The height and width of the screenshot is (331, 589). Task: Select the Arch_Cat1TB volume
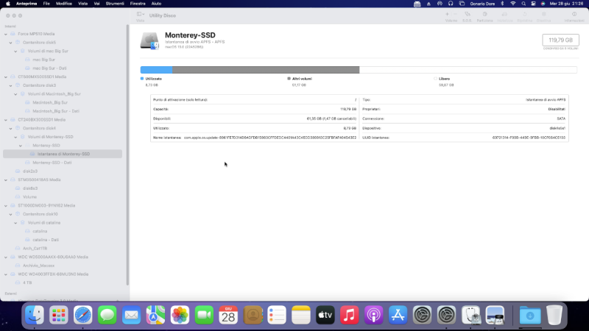tap(35, 249)
